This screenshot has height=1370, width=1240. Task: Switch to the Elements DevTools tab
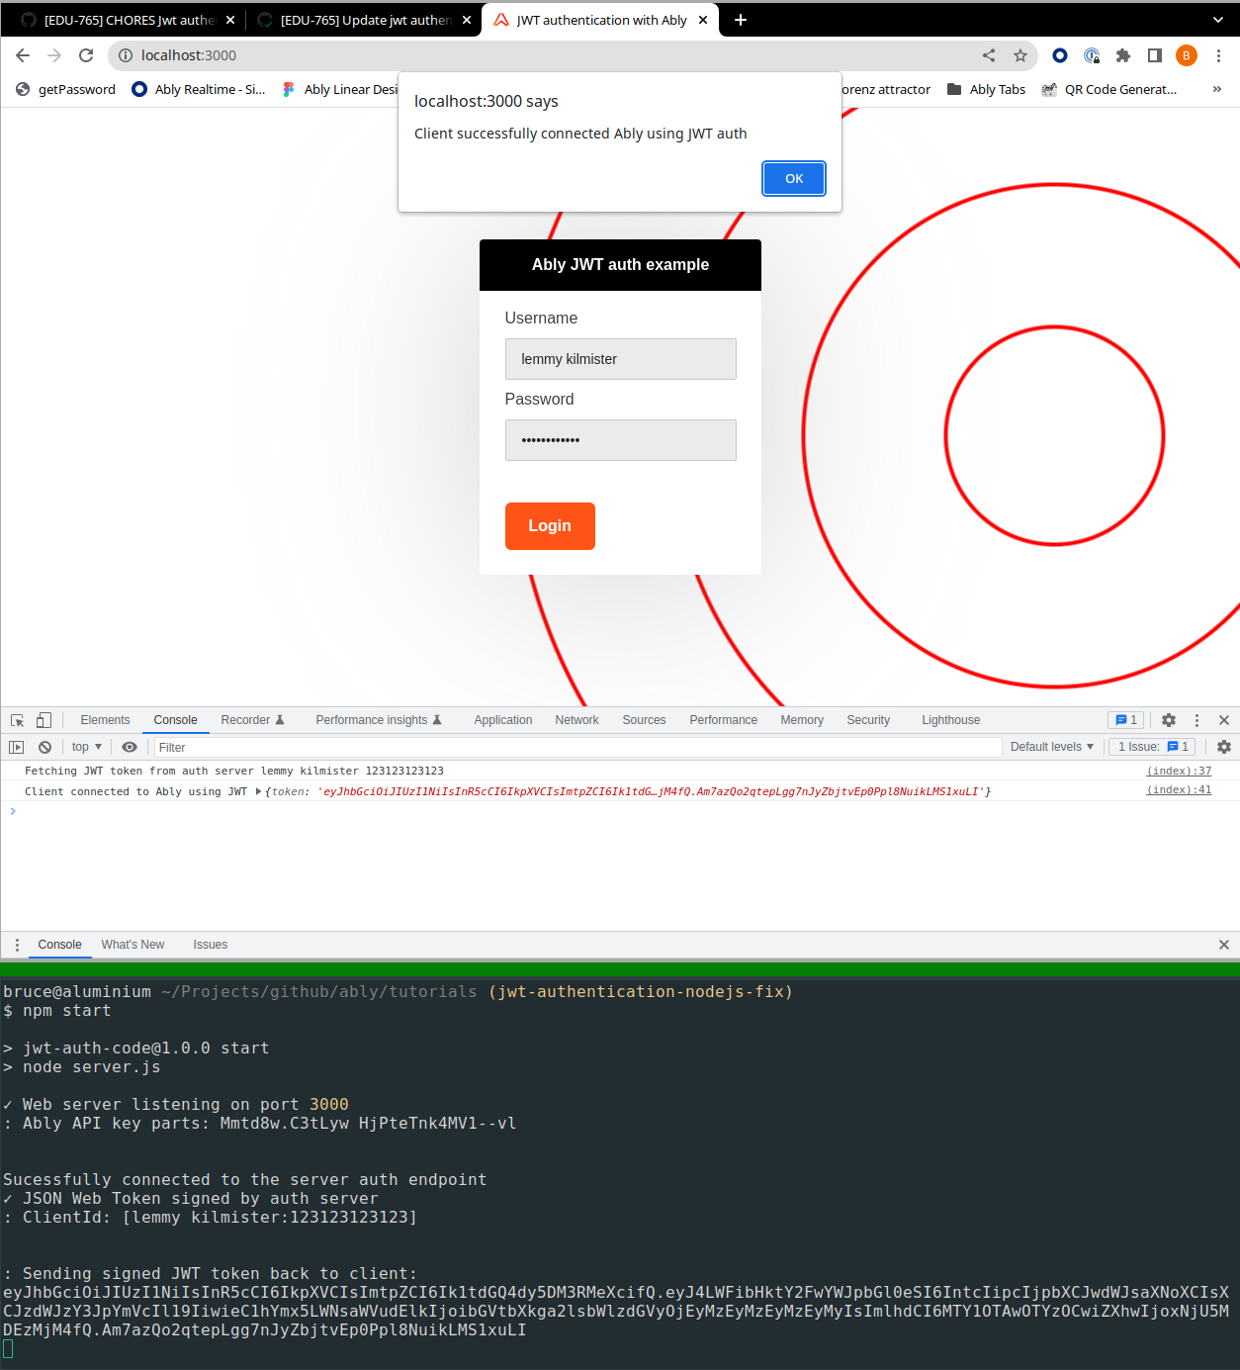tap(105, 720)
